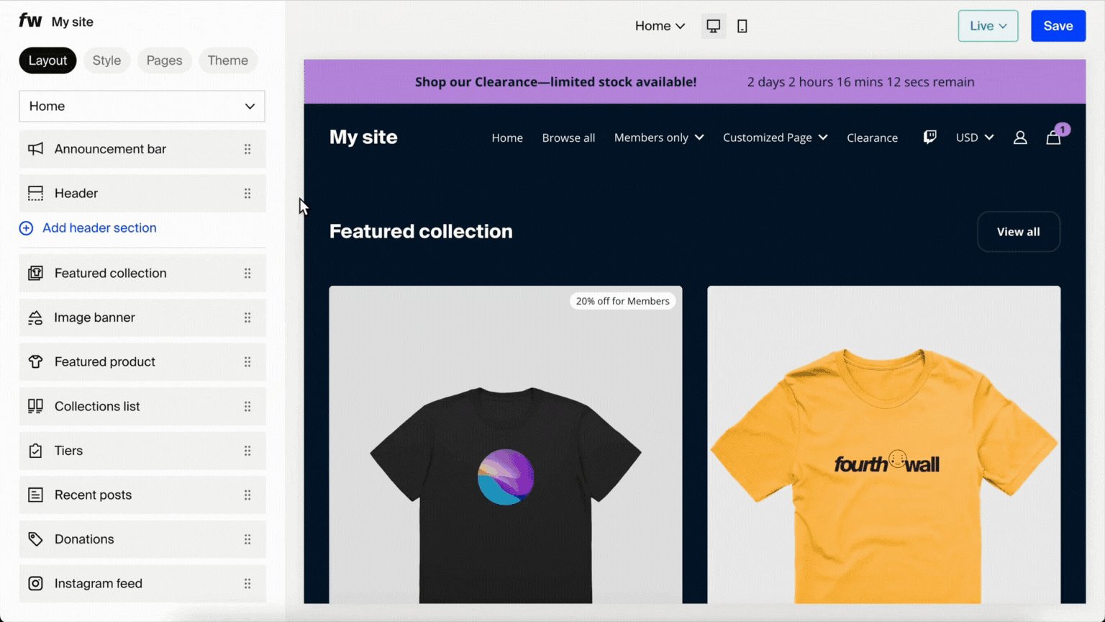Select the Featured collection section
1105x622 pixels.
point(111,274)
